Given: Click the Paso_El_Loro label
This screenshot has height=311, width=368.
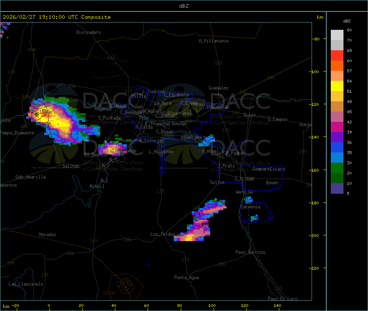Looking at the screenshot, I should click(x=283, y=299).
